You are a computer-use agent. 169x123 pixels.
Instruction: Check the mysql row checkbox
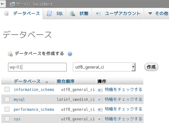(7, 99)
